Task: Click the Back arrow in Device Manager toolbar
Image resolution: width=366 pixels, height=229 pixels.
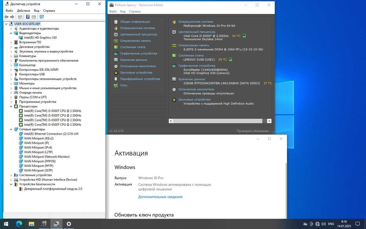Action: 6,17
